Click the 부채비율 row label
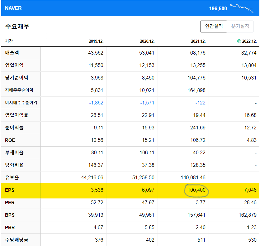The image size is (260, 246). 14,152
